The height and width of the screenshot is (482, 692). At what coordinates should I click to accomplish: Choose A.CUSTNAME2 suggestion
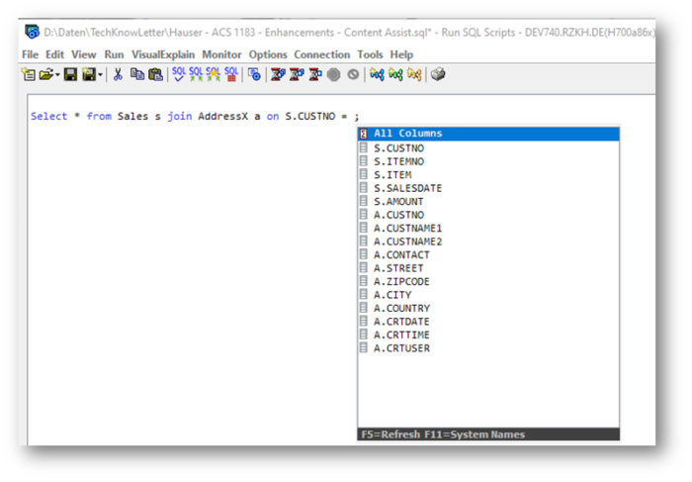488,241
